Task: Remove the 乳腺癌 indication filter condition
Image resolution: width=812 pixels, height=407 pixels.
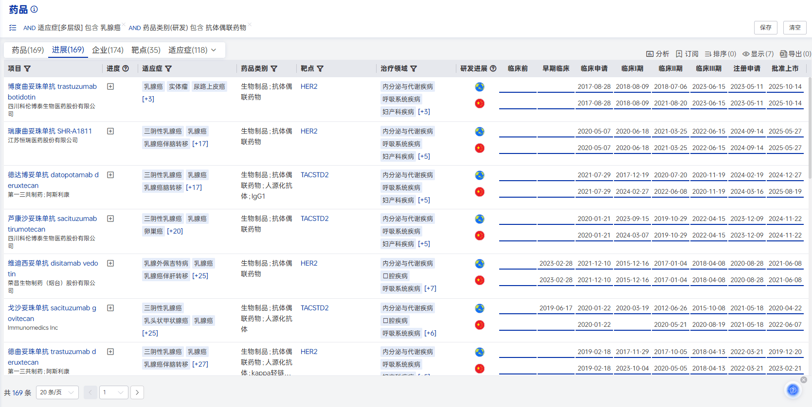Action: tap(124, 24)
